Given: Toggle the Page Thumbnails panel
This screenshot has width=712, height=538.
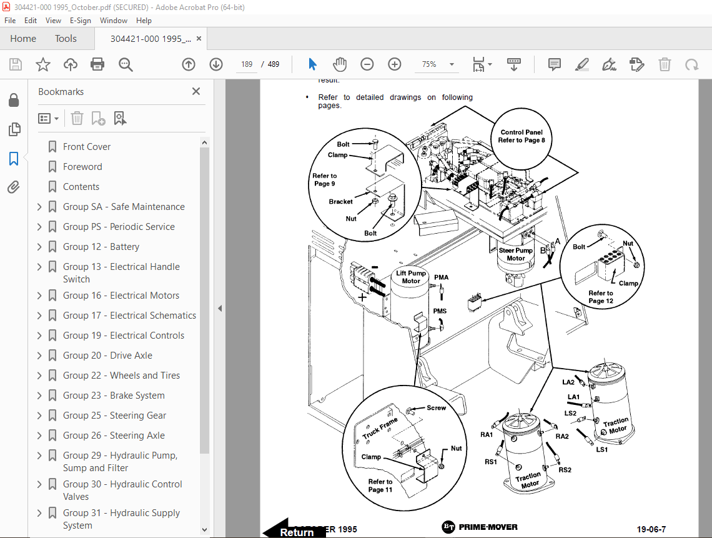Looking at the screenshot, I should click(x=14, y=129).
